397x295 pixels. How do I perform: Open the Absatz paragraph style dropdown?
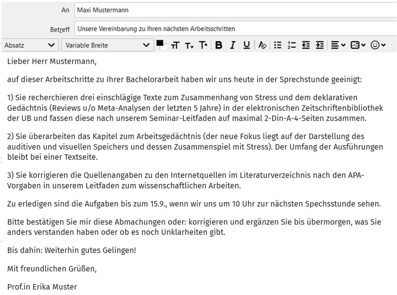pos(29,45)
